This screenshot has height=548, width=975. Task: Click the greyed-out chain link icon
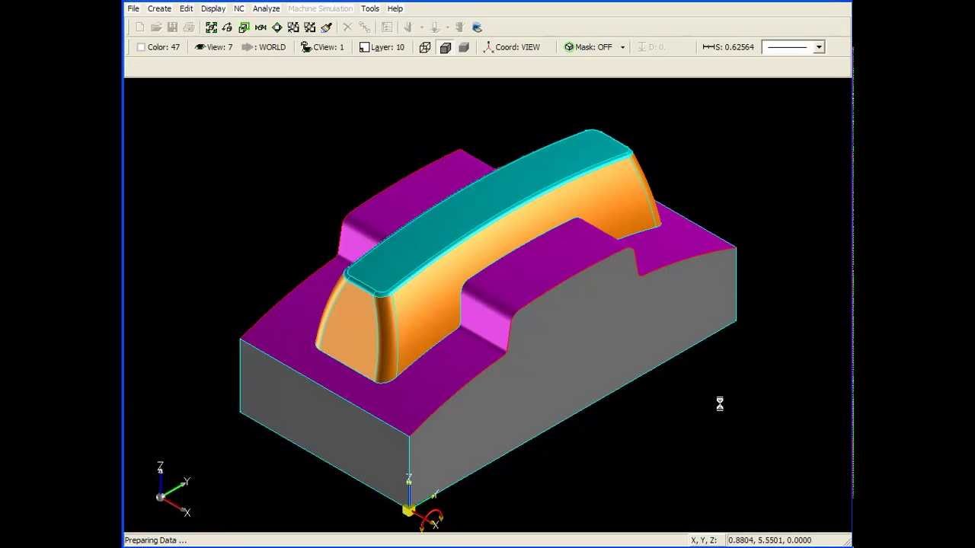tap(364, 27)
